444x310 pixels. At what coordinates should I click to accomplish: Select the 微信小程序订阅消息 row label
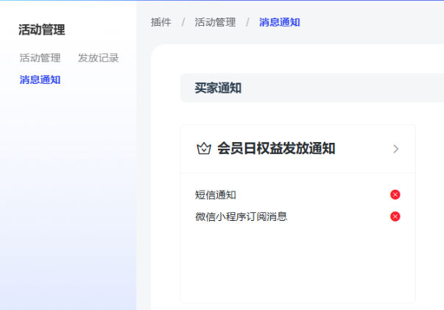(x=241, y=216)
